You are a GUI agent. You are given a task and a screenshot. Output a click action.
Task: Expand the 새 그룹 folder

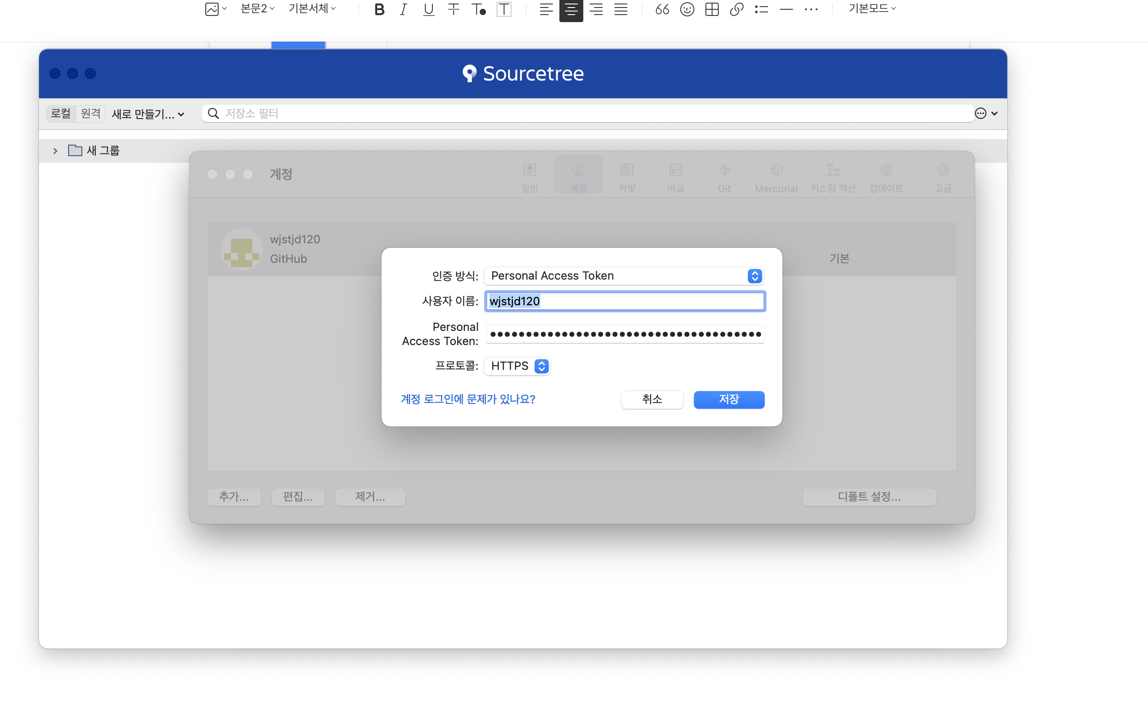coord(55,151)
